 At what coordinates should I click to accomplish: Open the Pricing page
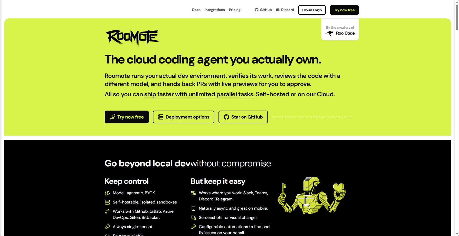click(x=235, y=10)
